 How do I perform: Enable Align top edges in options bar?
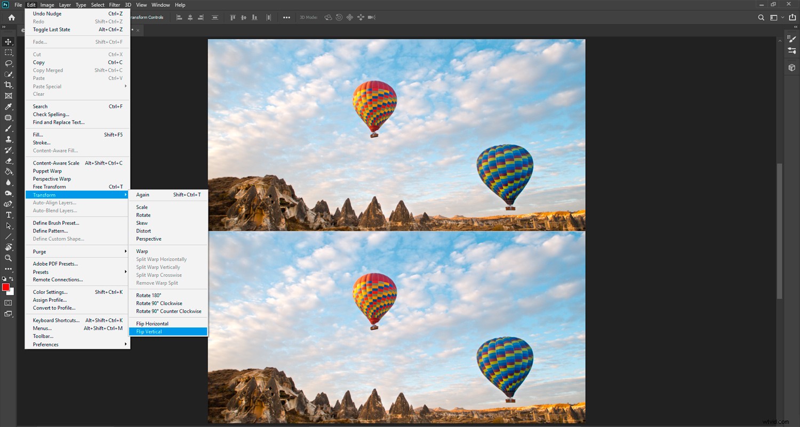pos(233,17)
